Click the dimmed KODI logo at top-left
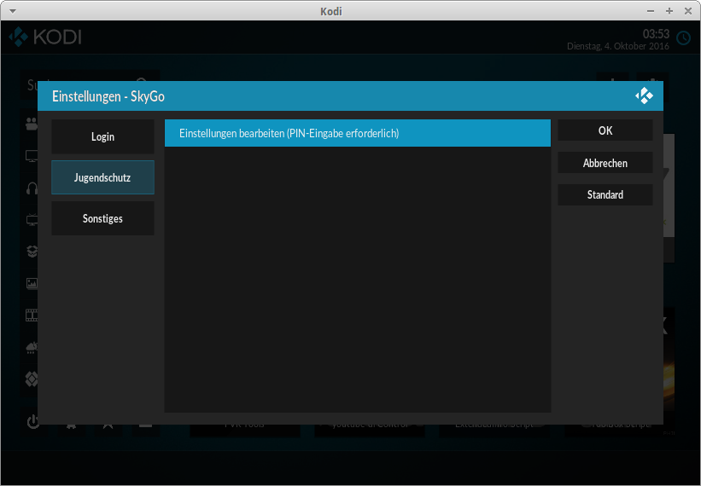 click(x=45, y=37)
